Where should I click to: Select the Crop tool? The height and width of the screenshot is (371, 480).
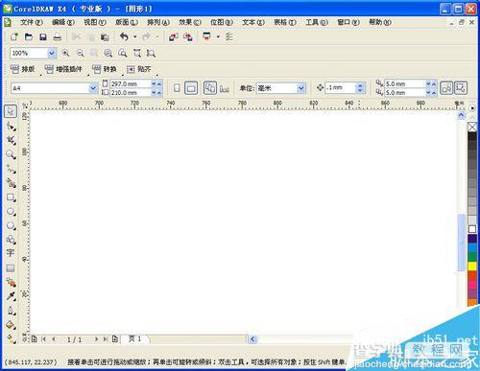tap(11, 140)
